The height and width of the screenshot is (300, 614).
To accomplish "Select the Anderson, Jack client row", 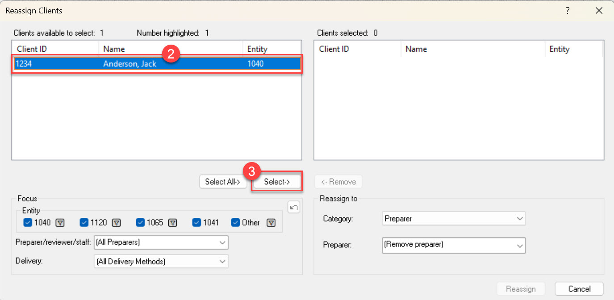I will pos(129,64).
